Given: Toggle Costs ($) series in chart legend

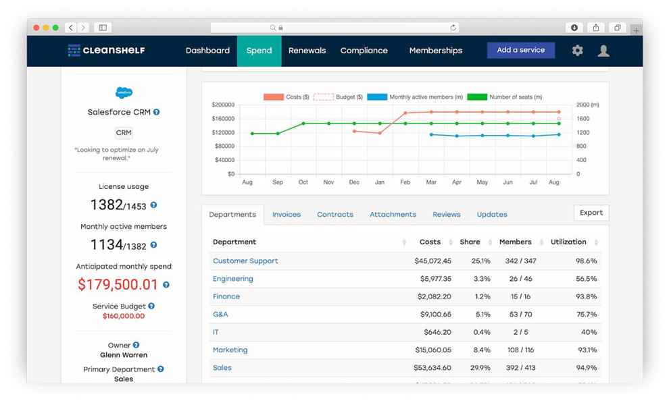Looking at the screenshot, I should coord(287,97).
